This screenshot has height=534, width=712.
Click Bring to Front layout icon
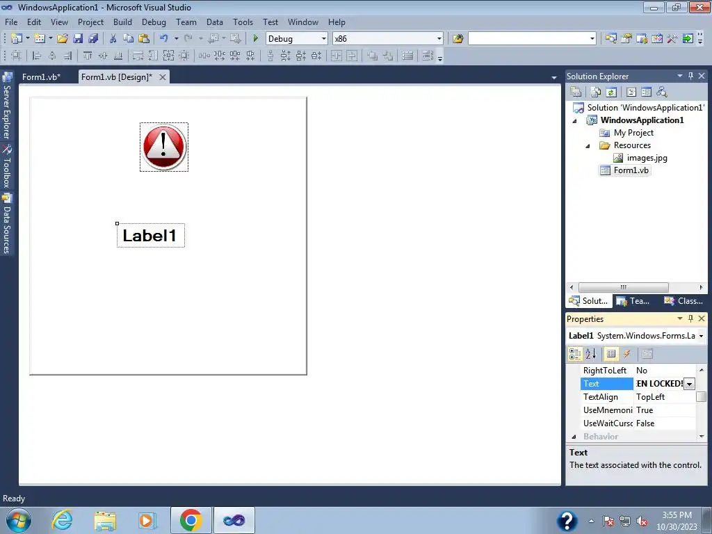[x=373, y=56]
